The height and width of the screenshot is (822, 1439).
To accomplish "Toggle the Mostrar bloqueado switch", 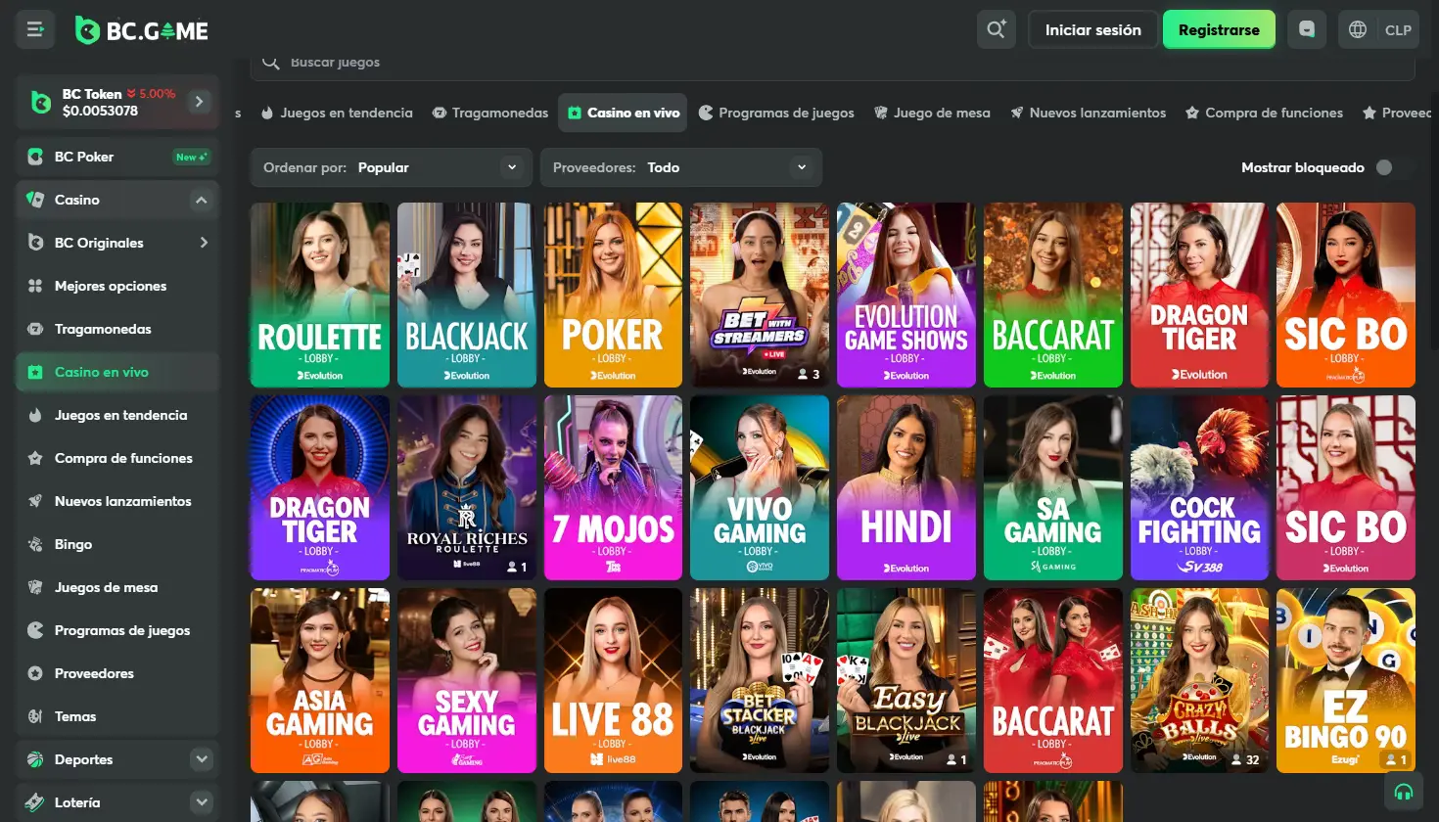I will (x=1391, y=167).
